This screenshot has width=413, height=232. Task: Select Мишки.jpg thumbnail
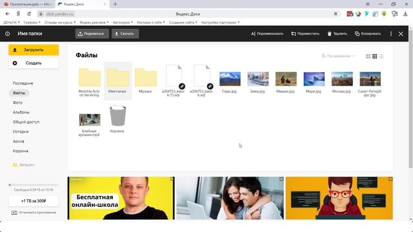tap(286, 79)
